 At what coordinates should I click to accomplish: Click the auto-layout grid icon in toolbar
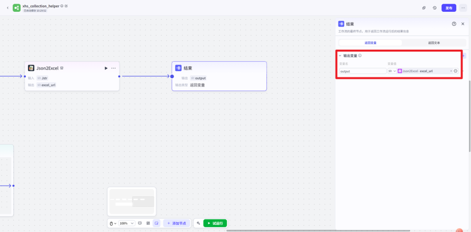tap(148, 223)
